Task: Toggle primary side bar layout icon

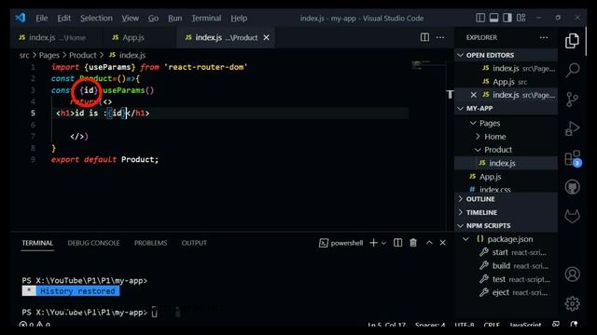Action: tap(480, 18)
